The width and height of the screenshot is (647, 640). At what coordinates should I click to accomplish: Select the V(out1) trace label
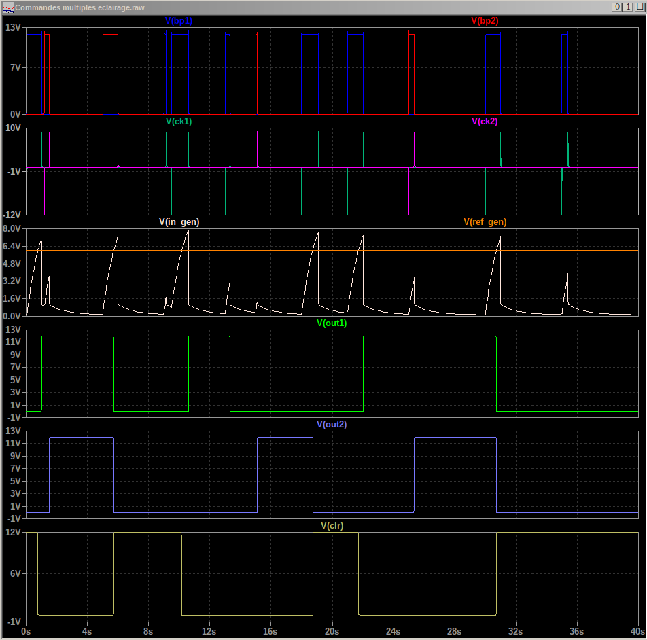[x=332, y=323]
